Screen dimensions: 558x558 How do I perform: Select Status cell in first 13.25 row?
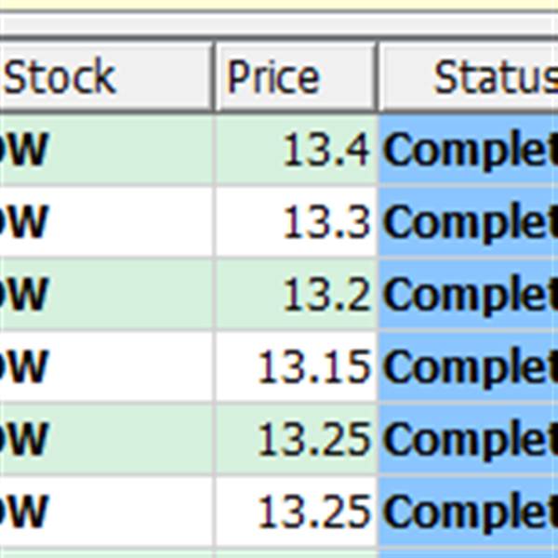click(470, 439)
